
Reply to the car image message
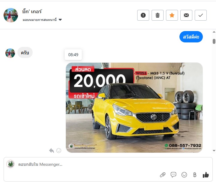52,151
